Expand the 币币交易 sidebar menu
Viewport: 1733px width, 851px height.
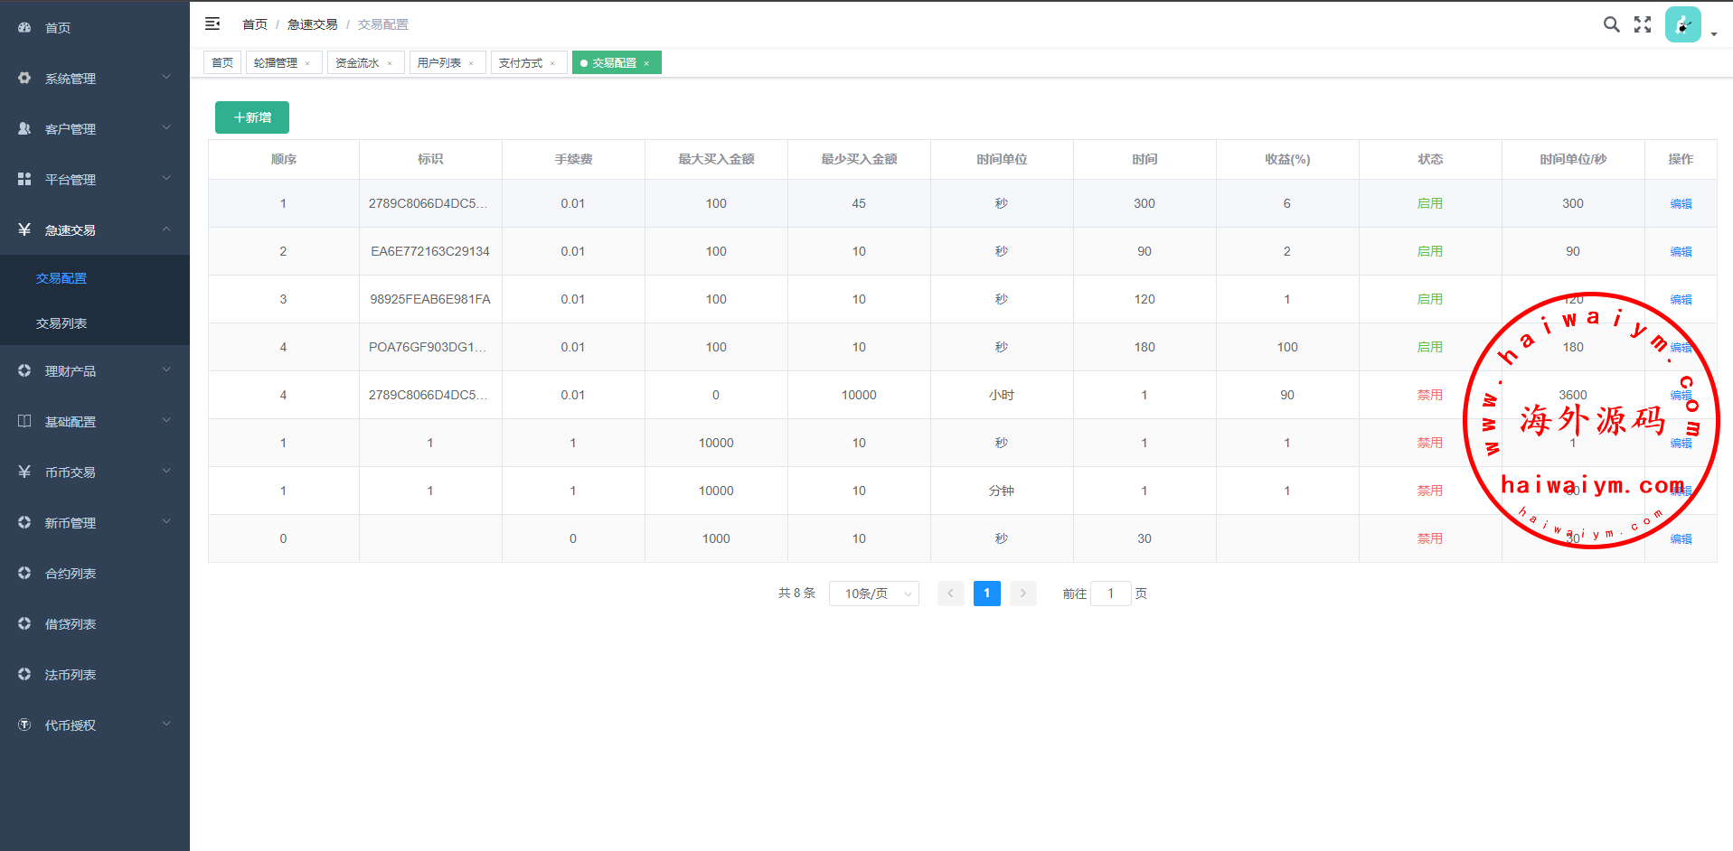95,472
